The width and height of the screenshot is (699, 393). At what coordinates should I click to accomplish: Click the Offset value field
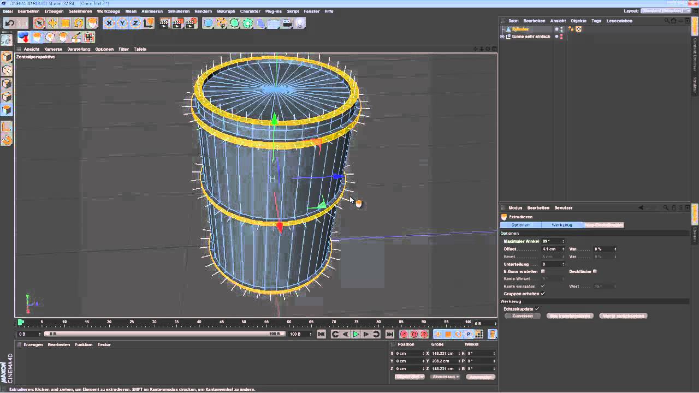coord(550,249)
